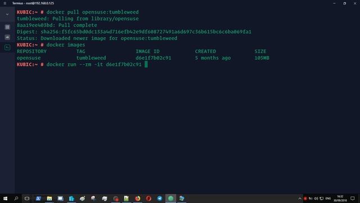Open the Notepad++ taskbar icon
360x203 pixels.
[127, 198]
